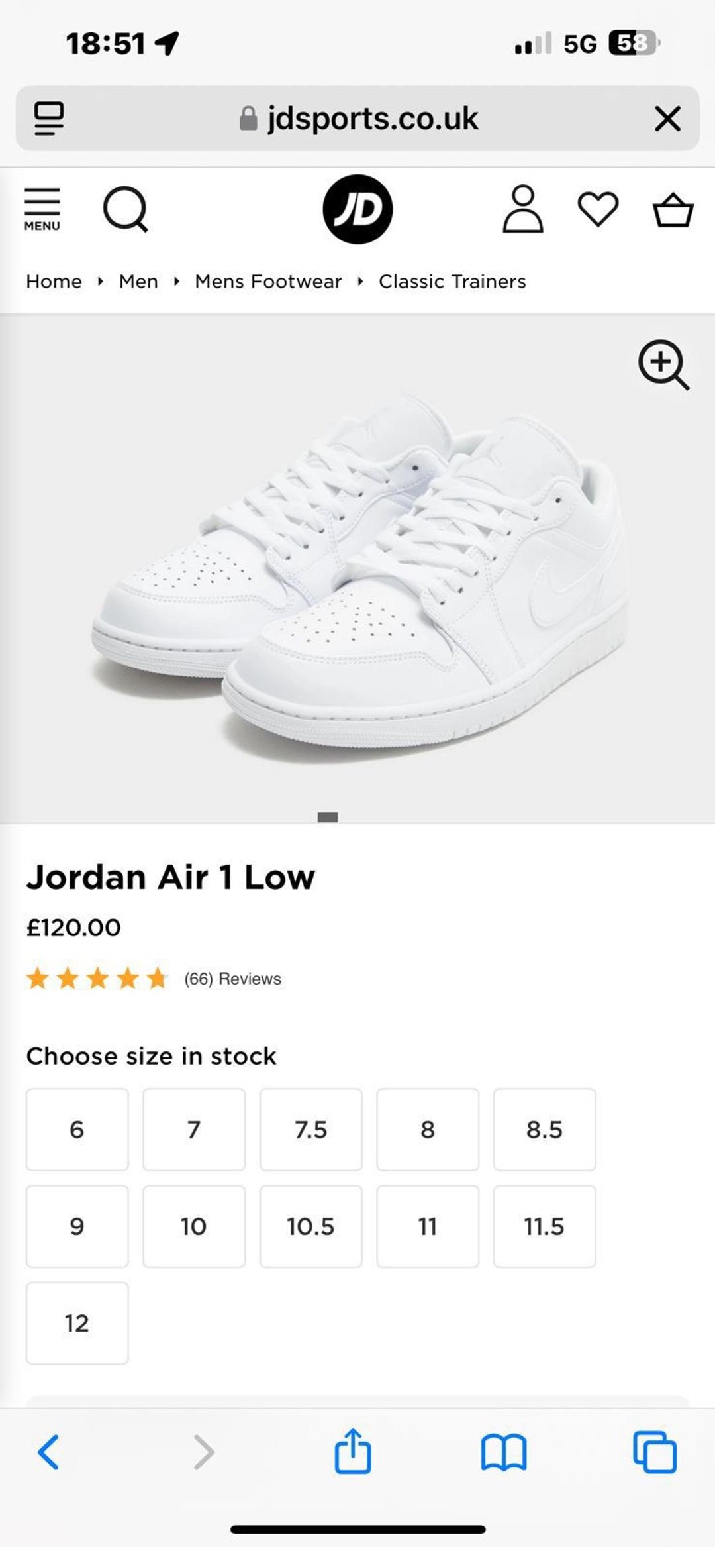
Task: Show open tabs in Safari
Action: 655,1452
